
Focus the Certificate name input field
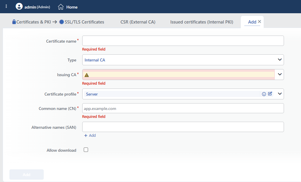coord(183,41)
